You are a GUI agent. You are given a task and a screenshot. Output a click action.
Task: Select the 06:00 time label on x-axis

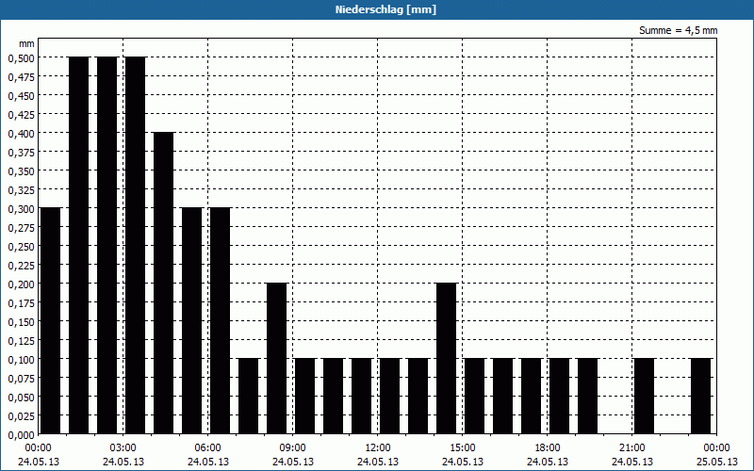pos(207,448)
